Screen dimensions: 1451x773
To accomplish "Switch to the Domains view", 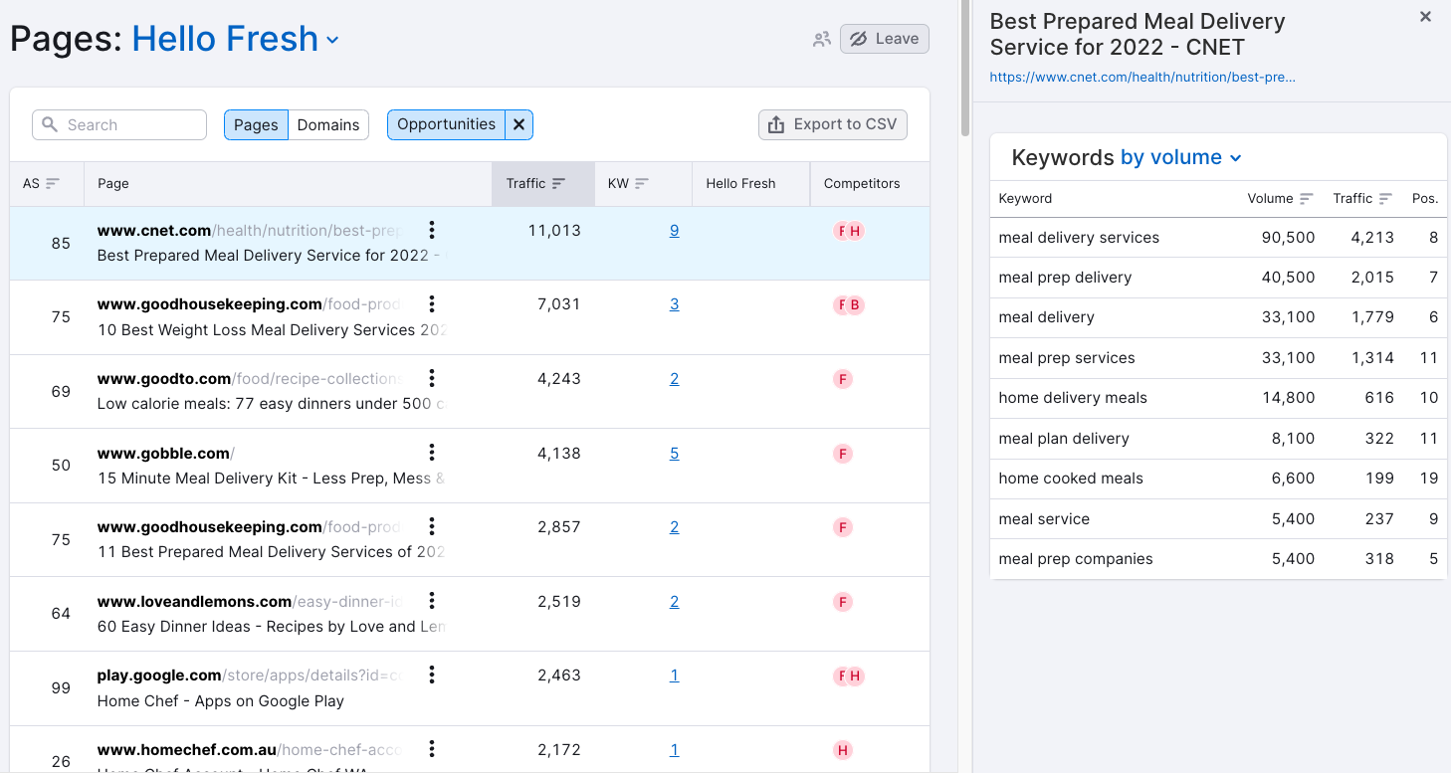I will (x=328, y=124).
